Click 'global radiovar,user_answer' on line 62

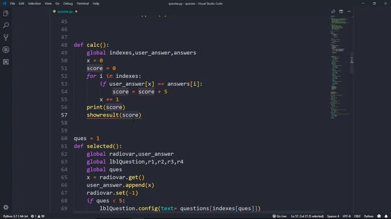tap(130, 154)
